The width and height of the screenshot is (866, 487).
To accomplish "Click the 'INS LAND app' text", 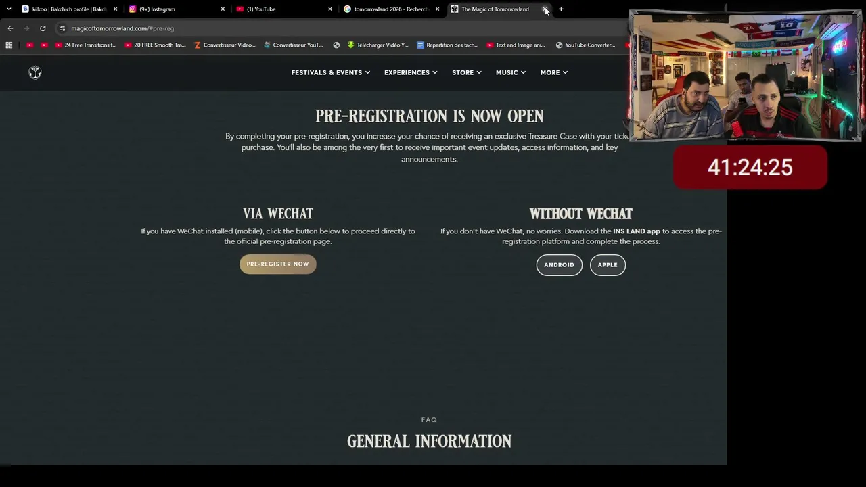I will pos(637,231).
